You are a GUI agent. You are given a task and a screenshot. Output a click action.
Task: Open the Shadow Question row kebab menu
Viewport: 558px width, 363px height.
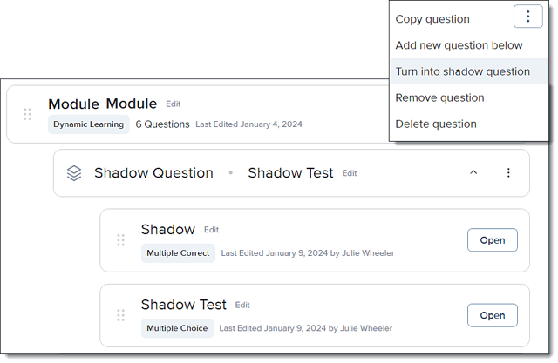(508, 172)
